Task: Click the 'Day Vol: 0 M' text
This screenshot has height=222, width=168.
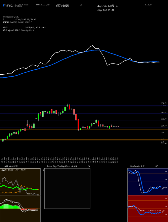Action: coord(106,10)
